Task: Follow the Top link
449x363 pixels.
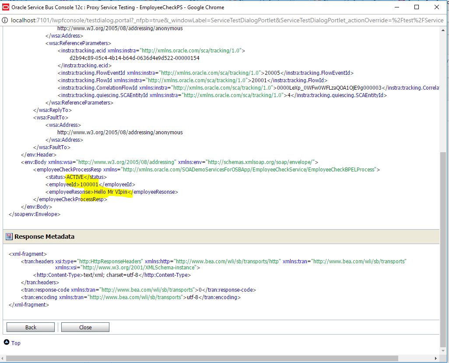Action: click(16, 343)
